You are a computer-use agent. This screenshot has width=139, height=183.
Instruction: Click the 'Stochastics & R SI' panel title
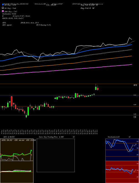(x=119, y=137)
